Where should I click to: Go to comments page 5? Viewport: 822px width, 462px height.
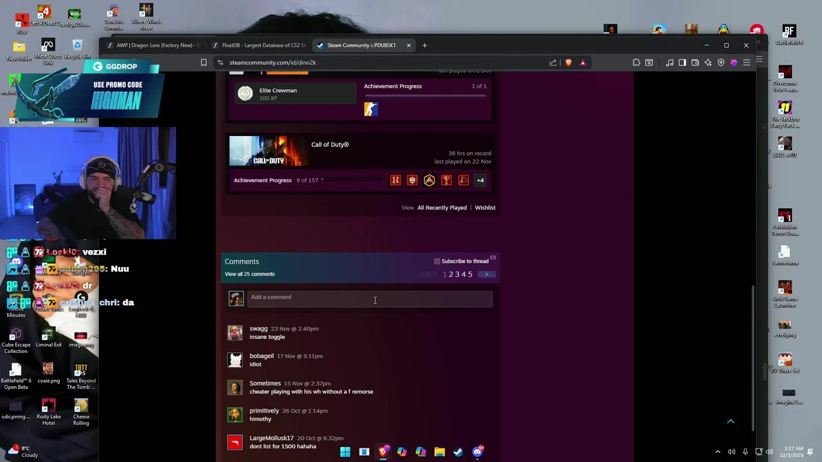[x=470, y=274]
